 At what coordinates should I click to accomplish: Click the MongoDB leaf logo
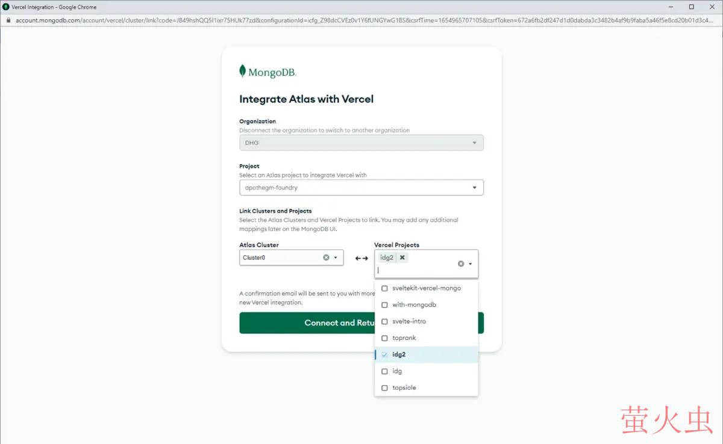tap(243, 71)
